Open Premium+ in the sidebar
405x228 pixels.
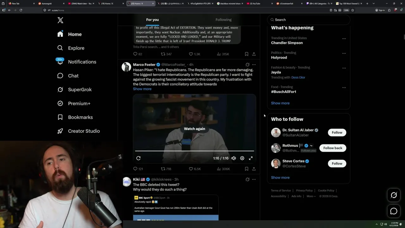74,104
